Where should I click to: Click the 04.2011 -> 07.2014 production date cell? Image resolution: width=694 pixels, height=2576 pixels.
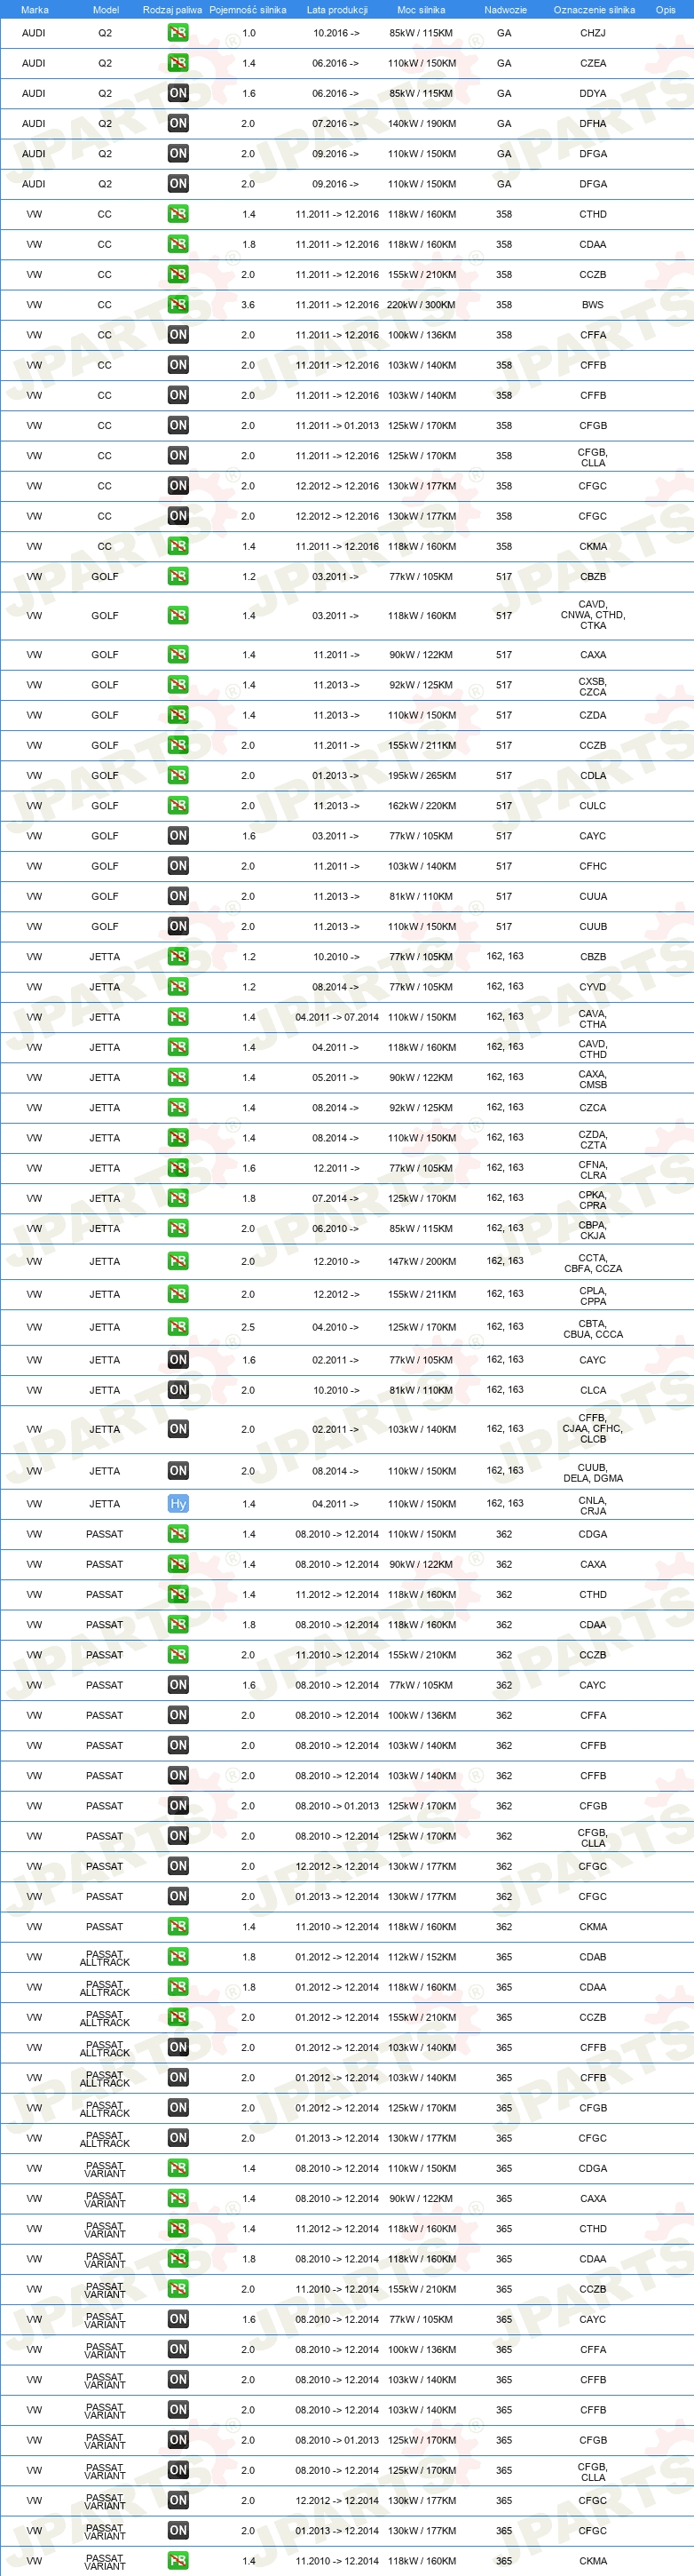(x=336, y=1018)
